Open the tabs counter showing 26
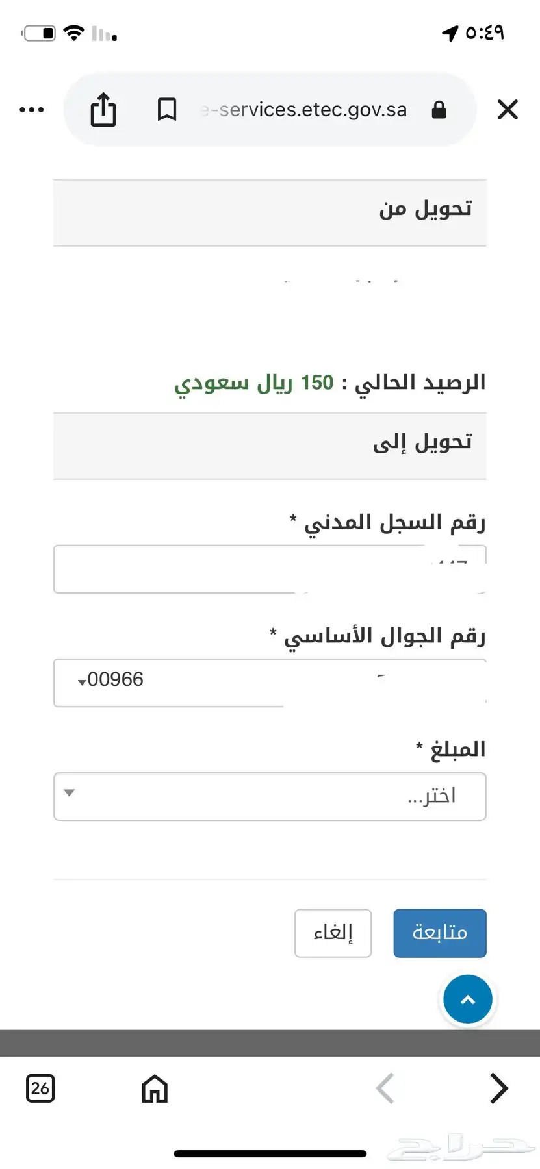The height and width of the screenshot is (1169, 540). (x=40, y=1088)
